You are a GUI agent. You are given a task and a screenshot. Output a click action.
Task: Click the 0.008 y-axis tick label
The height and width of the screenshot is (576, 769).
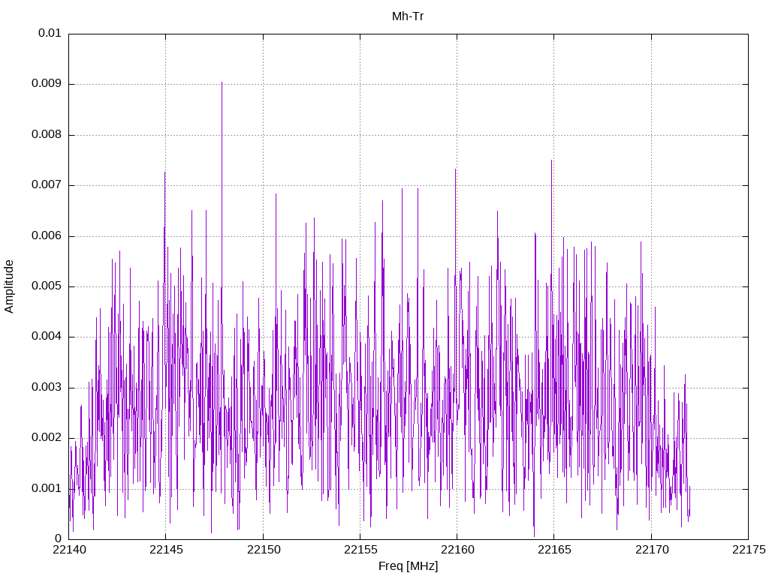[x=47, y=135]
